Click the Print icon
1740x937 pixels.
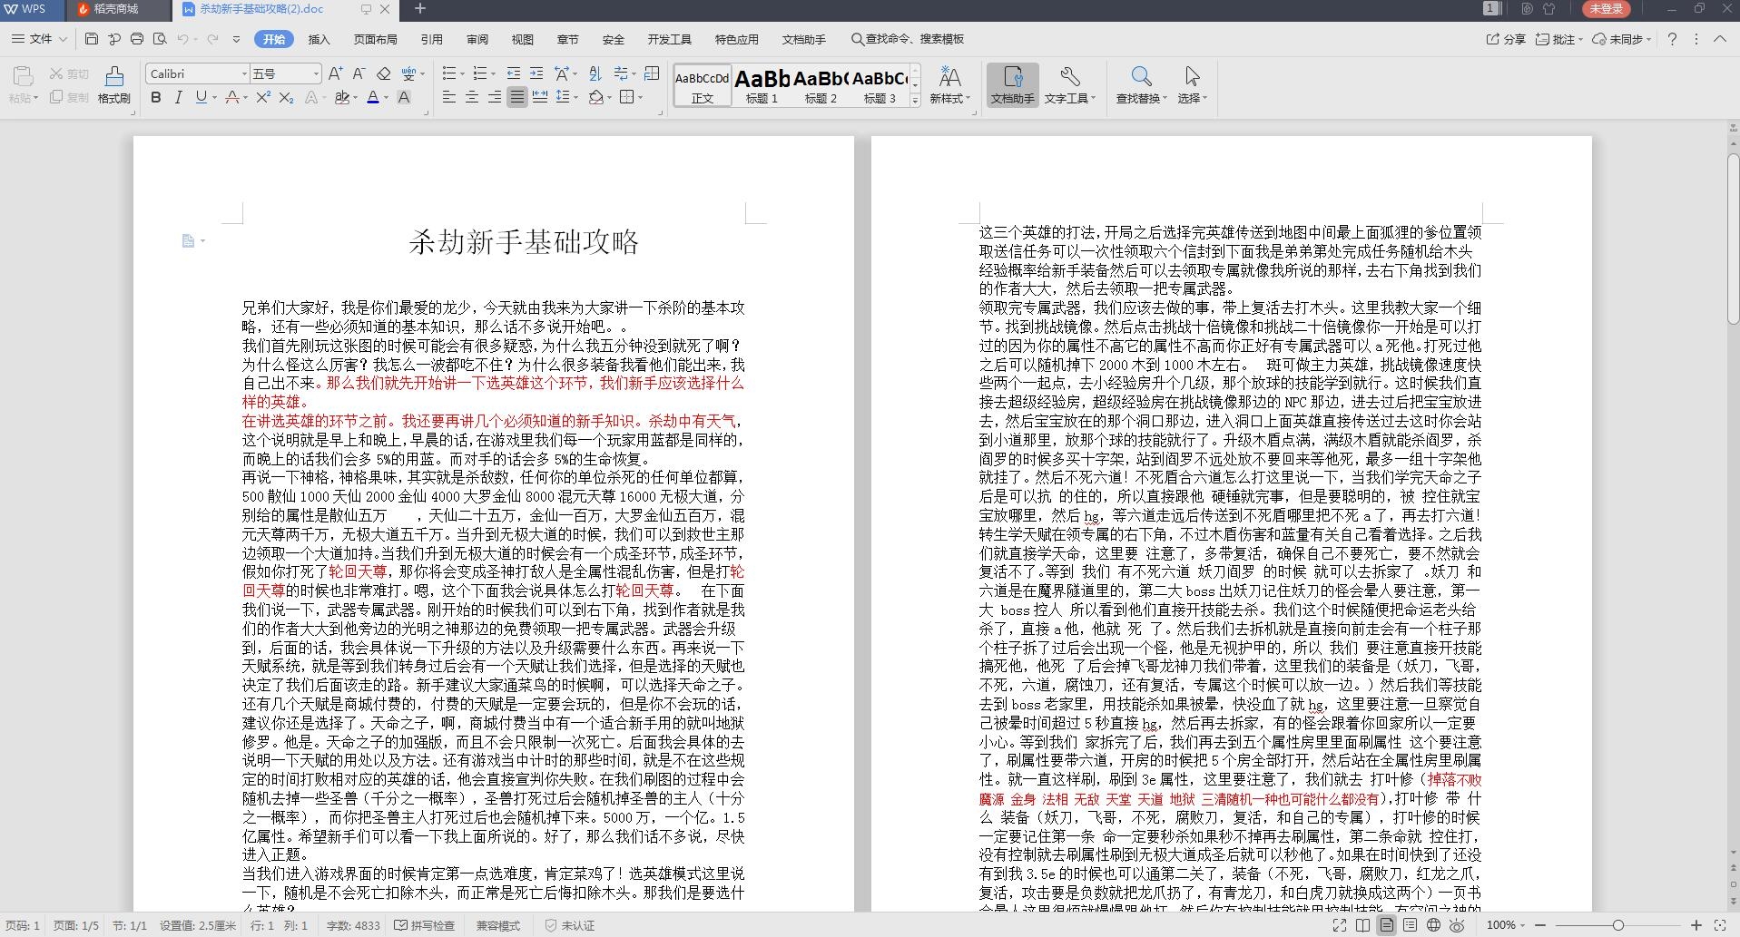137,39
